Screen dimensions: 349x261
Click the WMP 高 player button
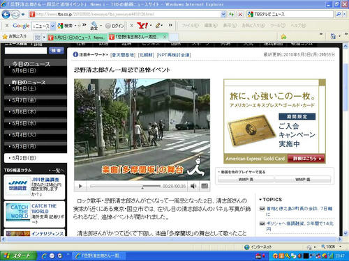(x=246, y=180)
